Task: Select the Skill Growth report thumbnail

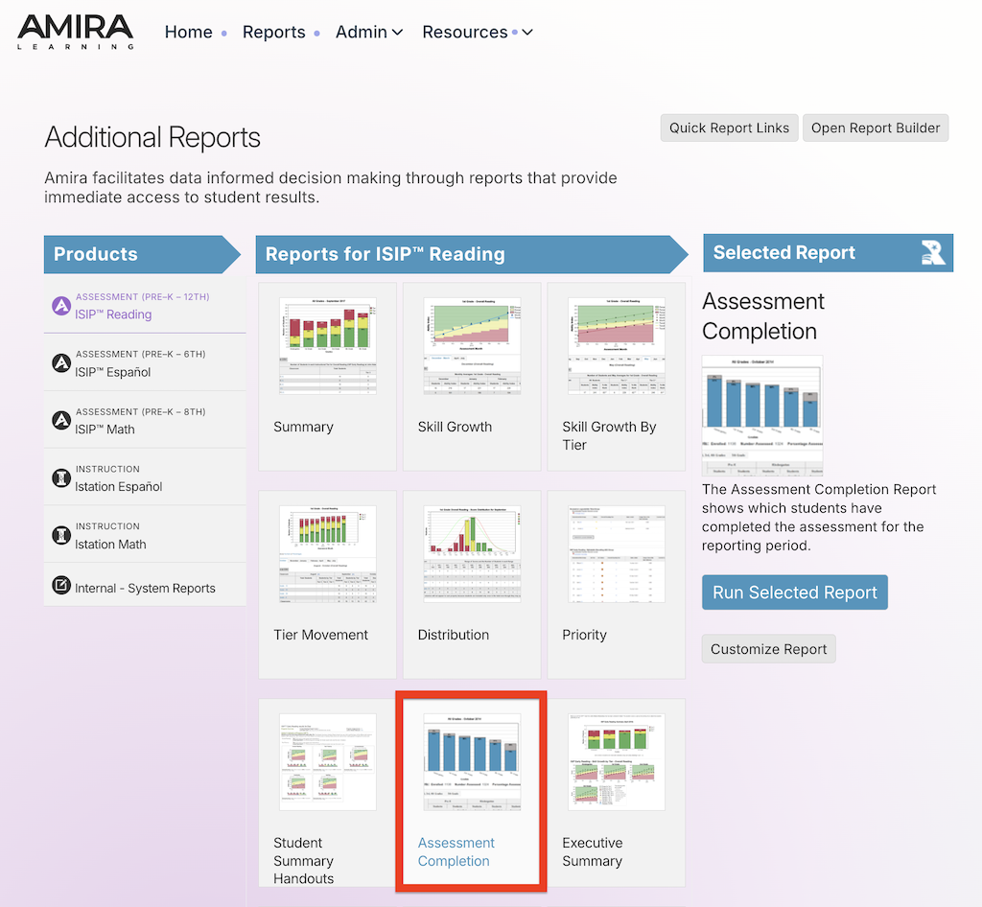Action: [x=472, y=346]
